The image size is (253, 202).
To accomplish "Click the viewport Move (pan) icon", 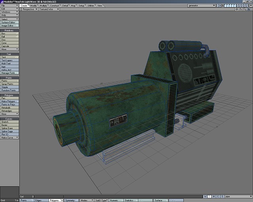I will coord(237,9).
